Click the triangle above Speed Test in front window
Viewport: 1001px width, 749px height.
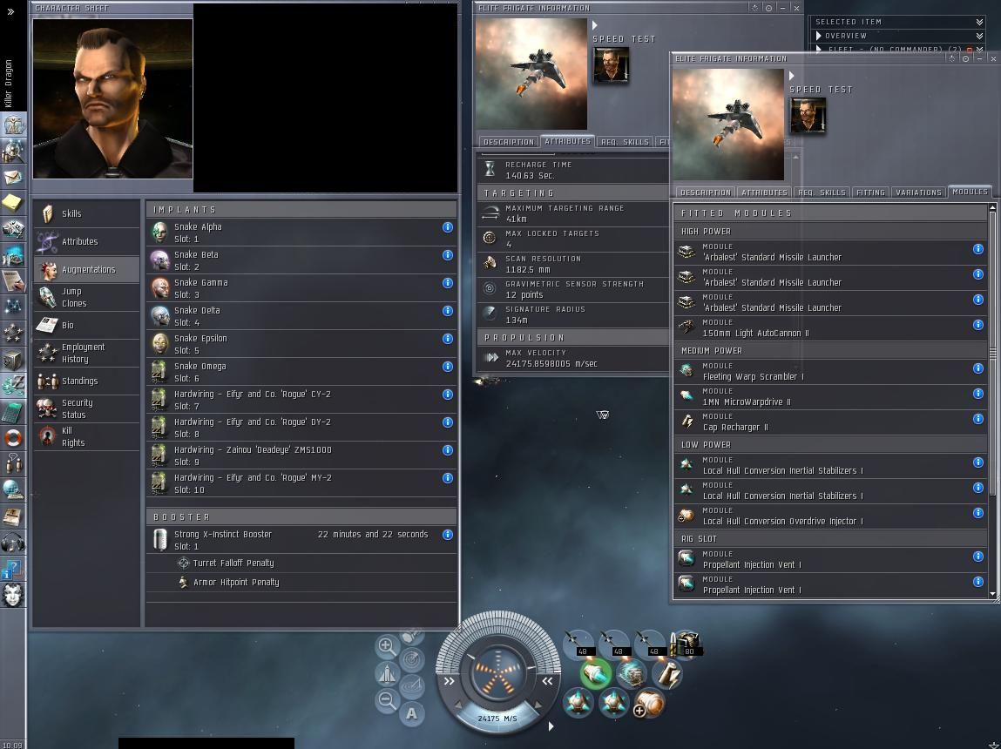click(x=792, y=75)
